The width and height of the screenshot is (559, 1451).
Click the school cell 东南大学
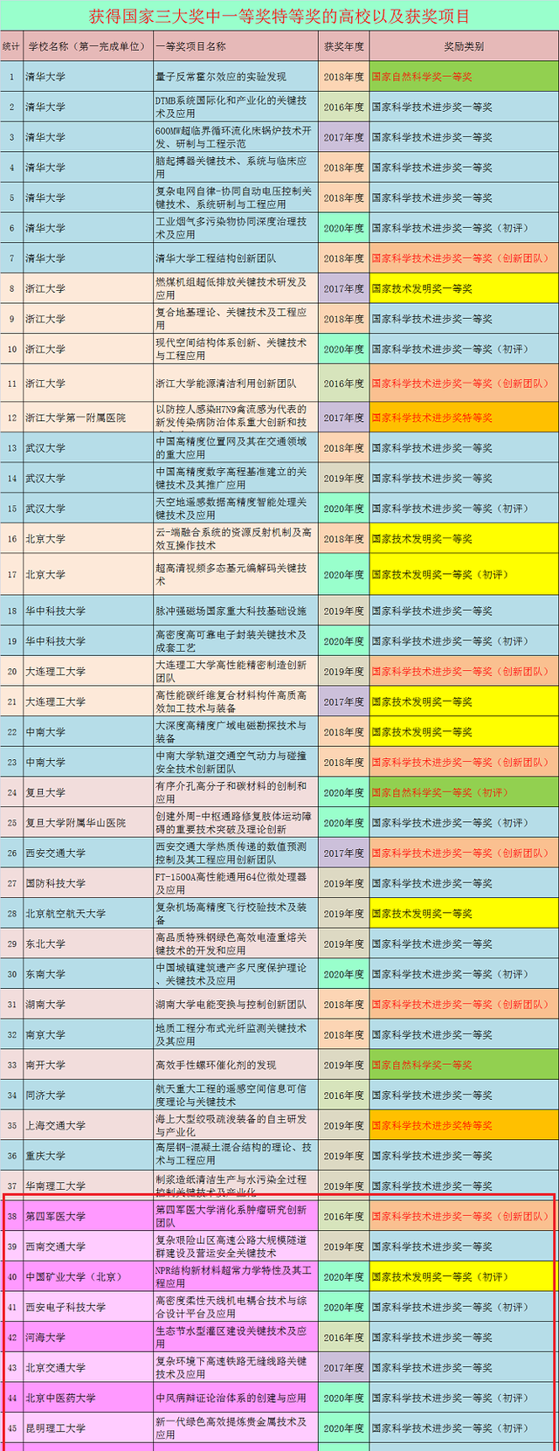coord(87,974)
